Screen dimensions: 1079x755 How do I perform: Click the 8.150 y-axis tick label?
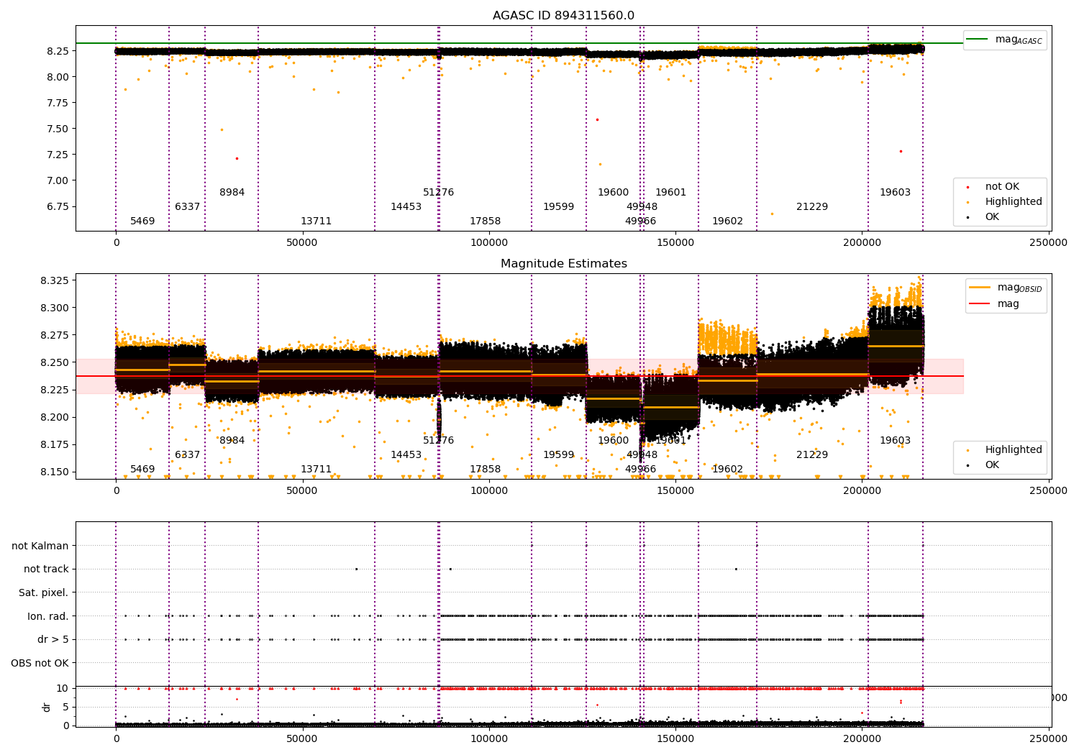pos(55,472)
